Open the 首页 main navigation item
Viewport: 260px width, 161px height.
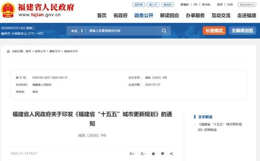tap(102, 16)
